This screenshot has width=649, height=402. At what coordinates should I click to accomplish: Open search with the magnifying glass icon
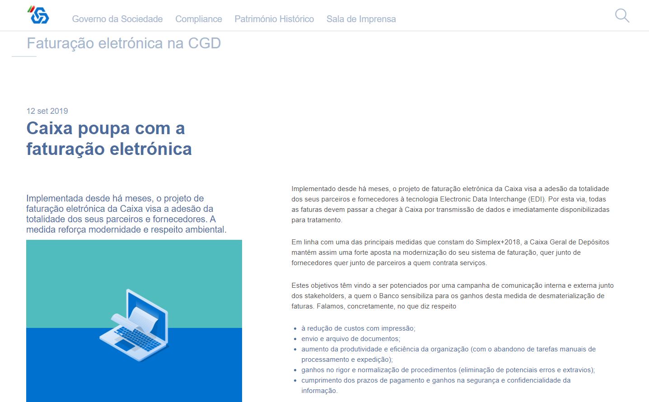pos(622,16)
